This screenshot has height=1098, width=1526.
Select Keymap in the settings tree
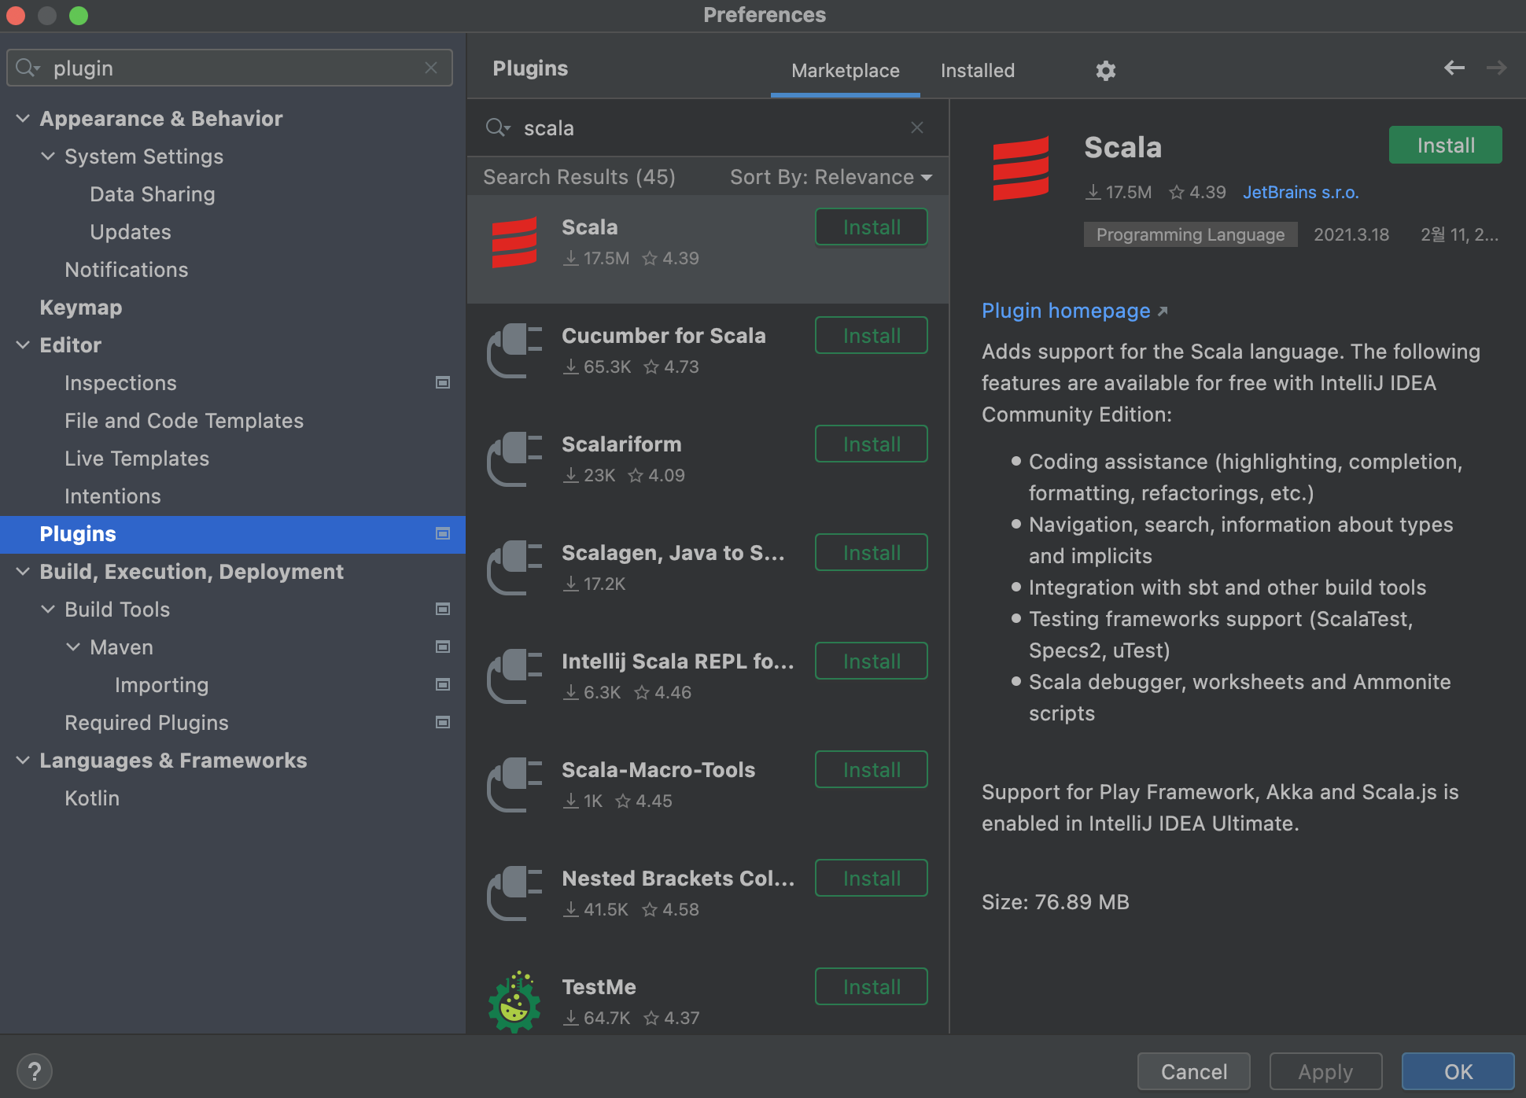(x=80, y=308)
